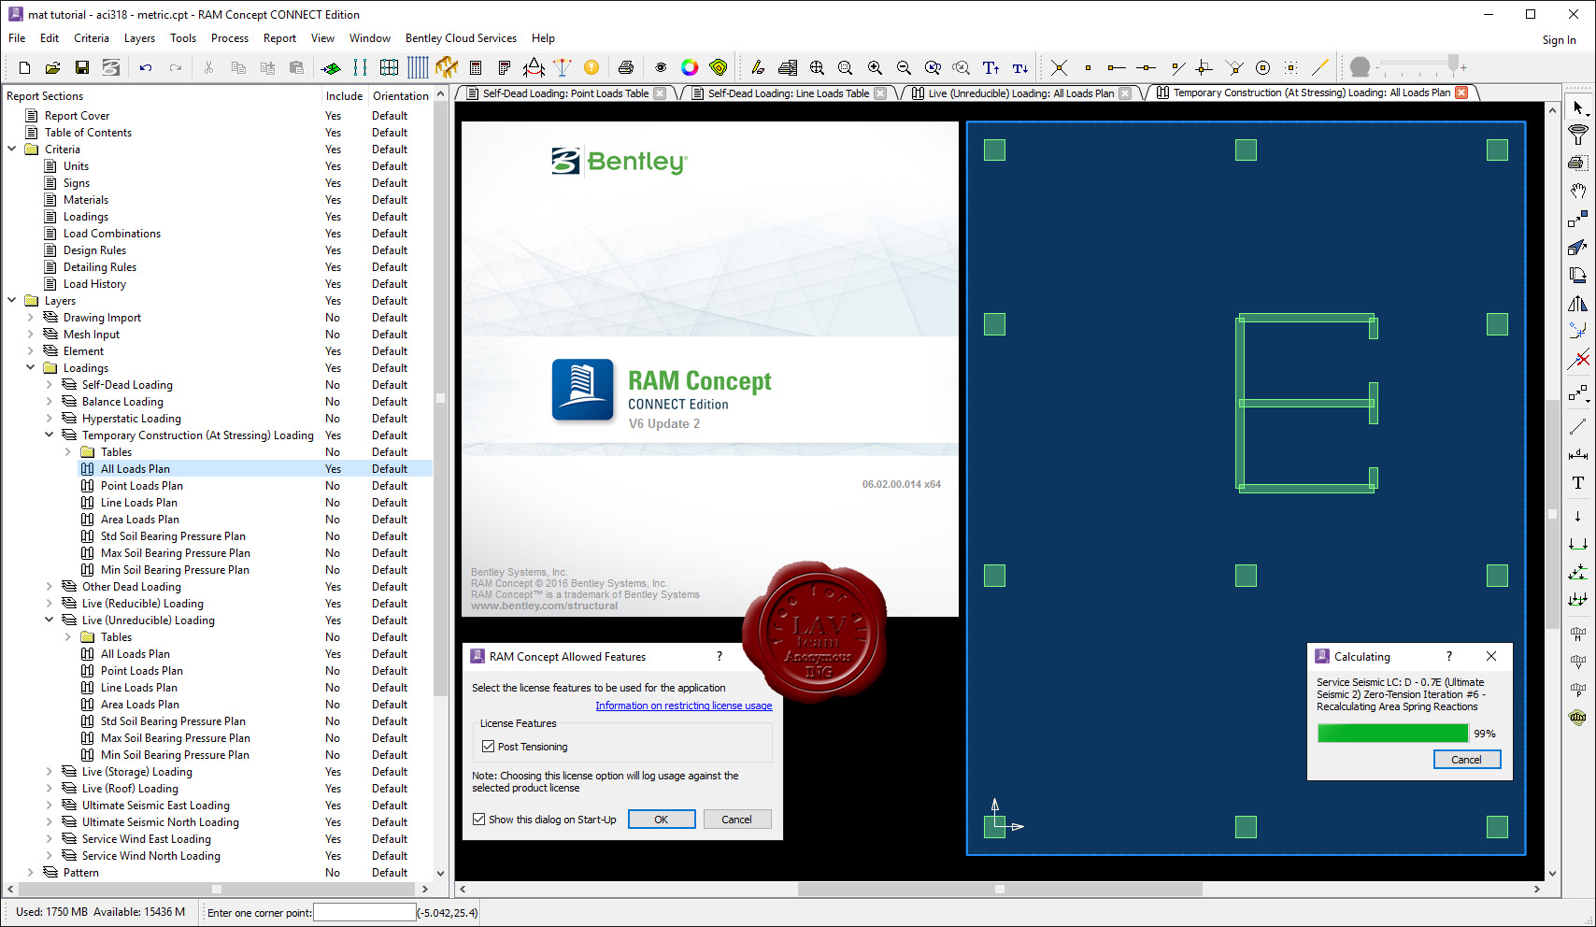The width and height of the screenshot is (1596, 927).
Task: Click the yellow exclamation warning icon
Action: pos(591,67)
